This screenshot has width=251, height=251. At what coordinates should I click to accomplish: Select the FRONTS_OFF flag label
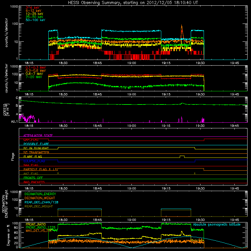(x=33, y=178)
